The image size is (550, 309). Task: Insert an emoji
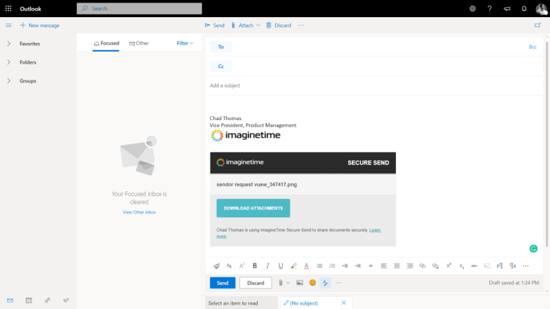313,283
